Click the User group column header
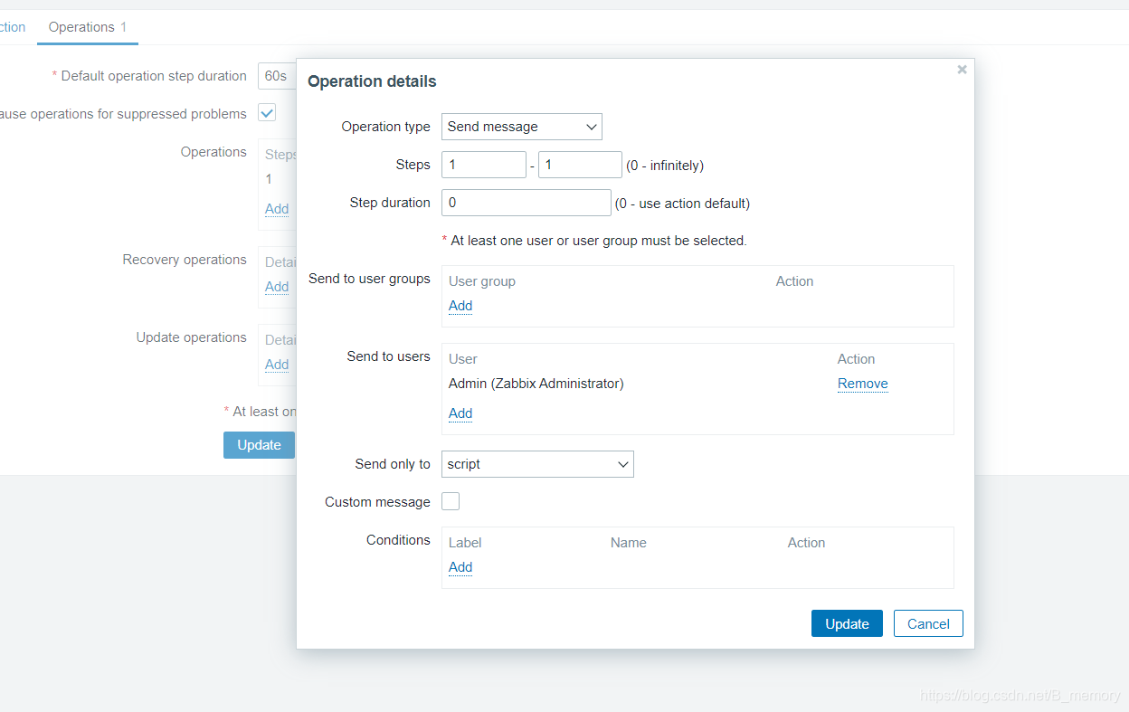Image resolution: width=1129 pixels, height=712 pixels. coord(482,281)
